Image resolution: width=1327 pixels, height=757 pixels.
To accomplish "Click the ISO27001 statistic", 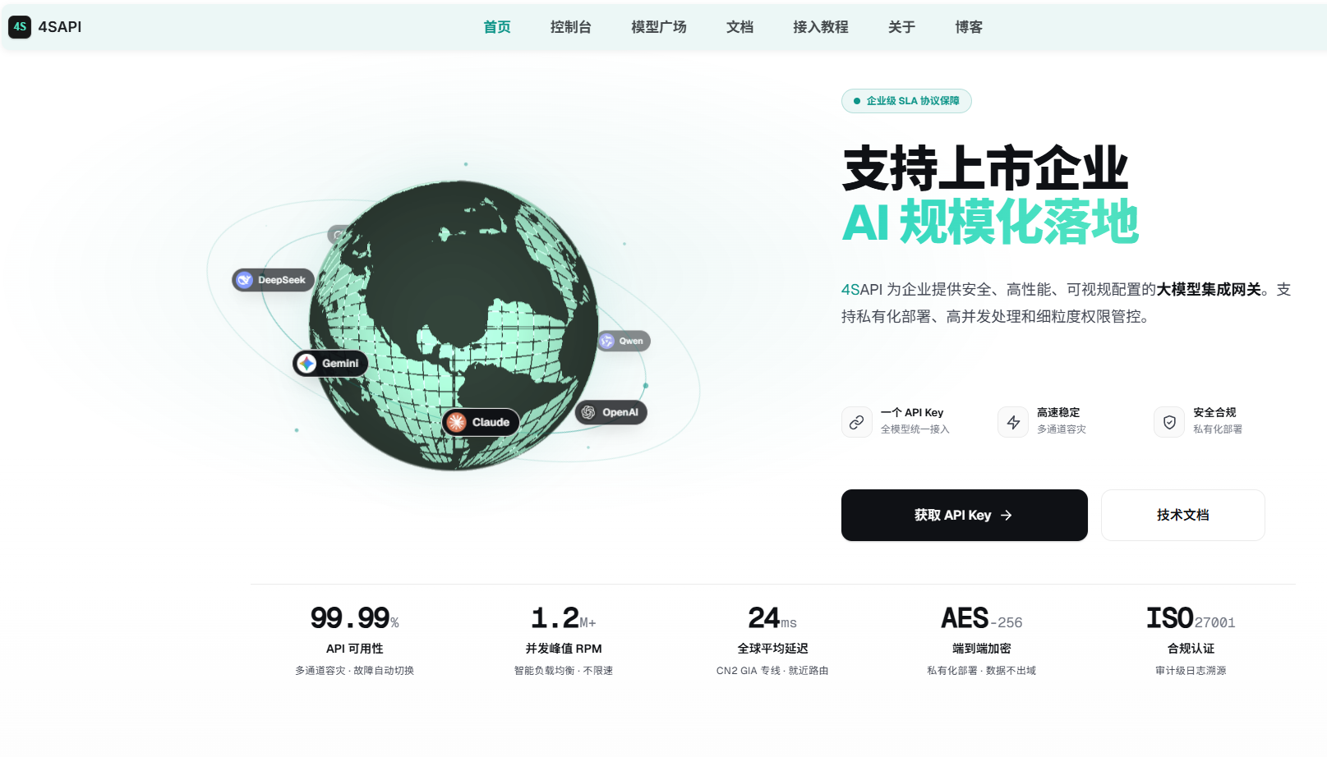I will [1191, 617].
